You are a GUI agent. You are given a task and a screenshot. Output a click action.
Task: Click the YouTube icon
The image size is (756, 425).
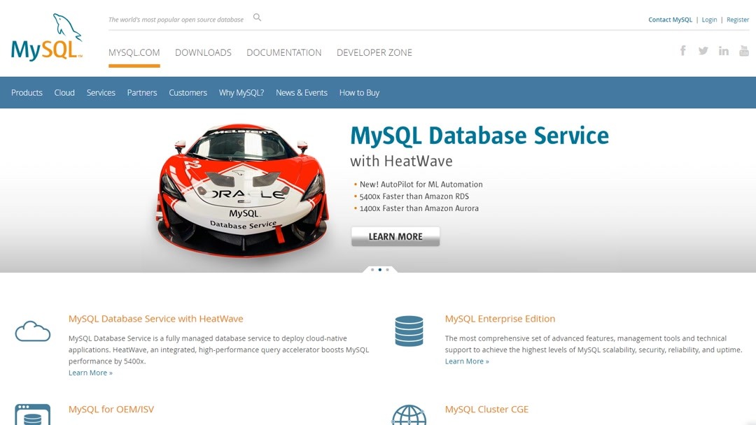743,50
